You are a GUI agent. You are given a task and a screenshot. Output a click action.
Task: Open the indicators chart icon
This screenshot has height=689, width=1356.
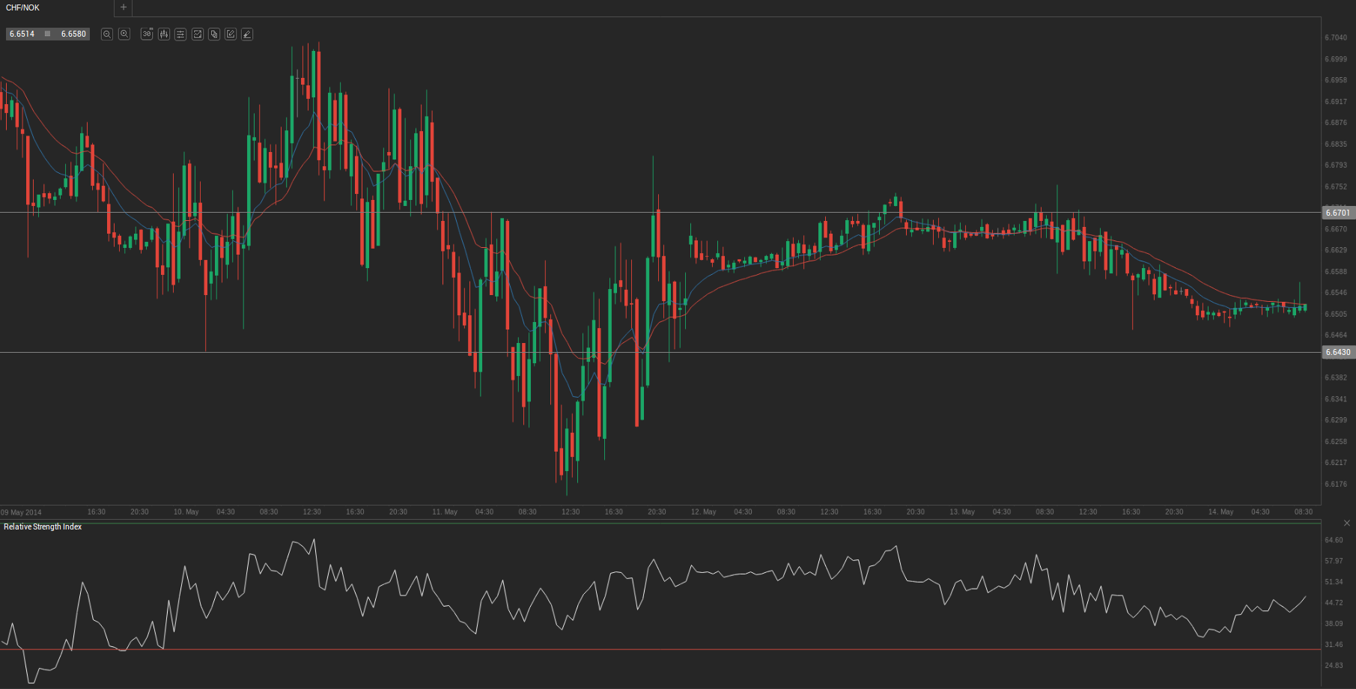[198, 34]
